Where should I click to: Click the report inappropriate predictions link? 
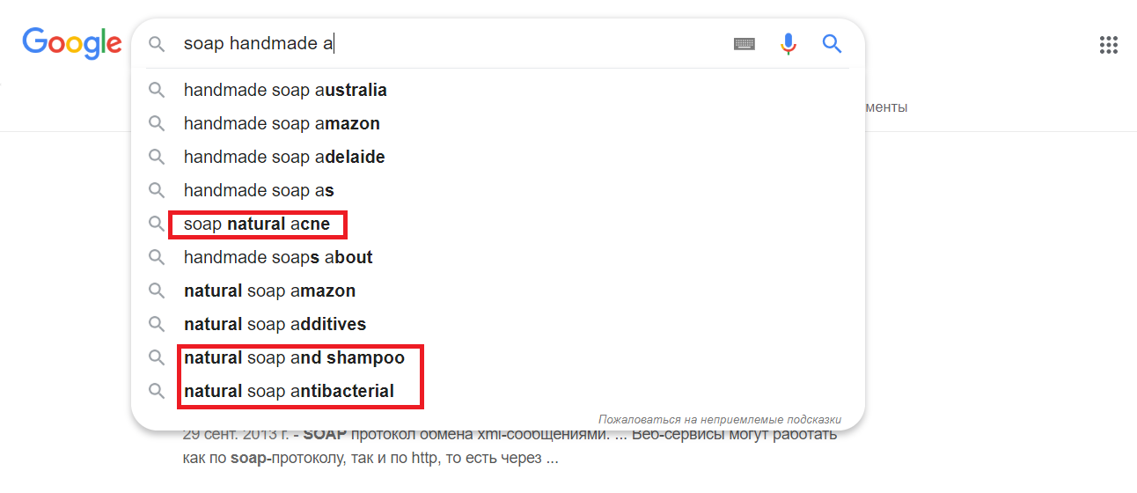click(719, 419)
